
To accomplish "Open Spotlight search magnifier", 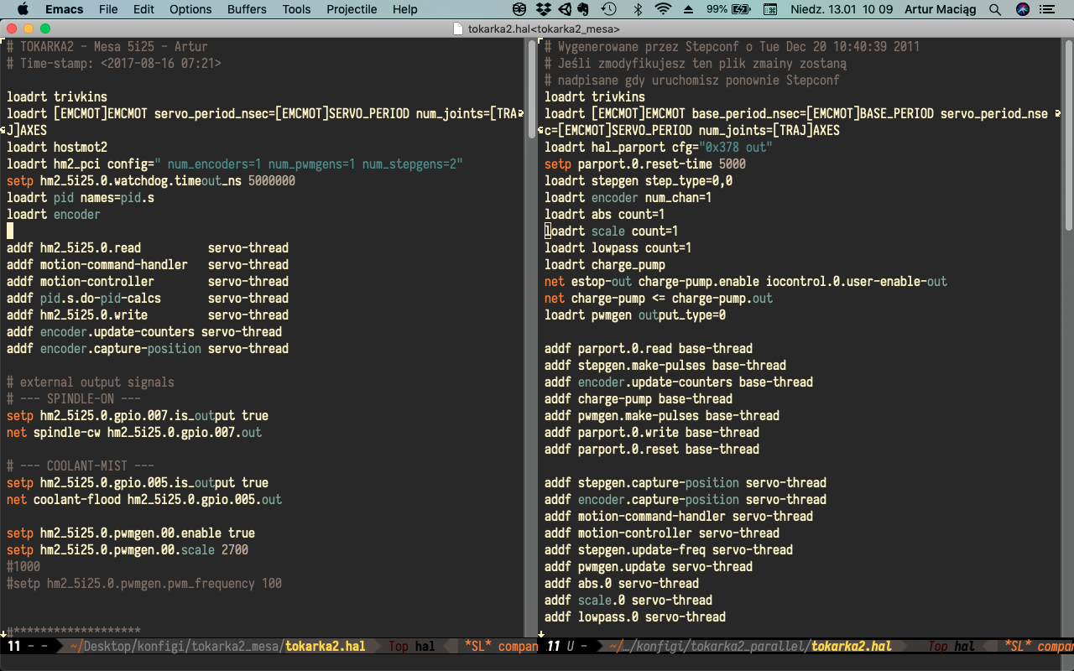I will pos(995,9).
